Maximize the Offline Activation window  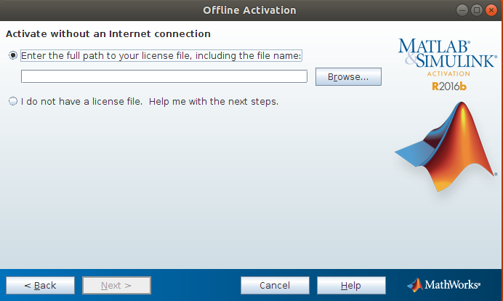tap(477, 10)
